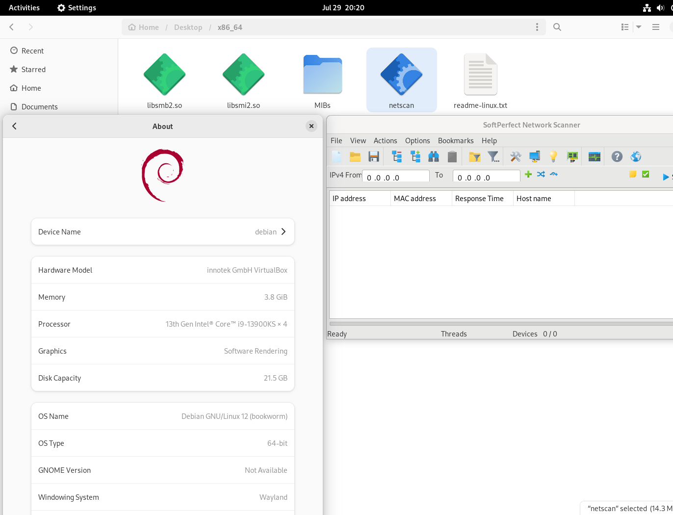
Task: Sort by Host name column header
Action: [544, 199]
